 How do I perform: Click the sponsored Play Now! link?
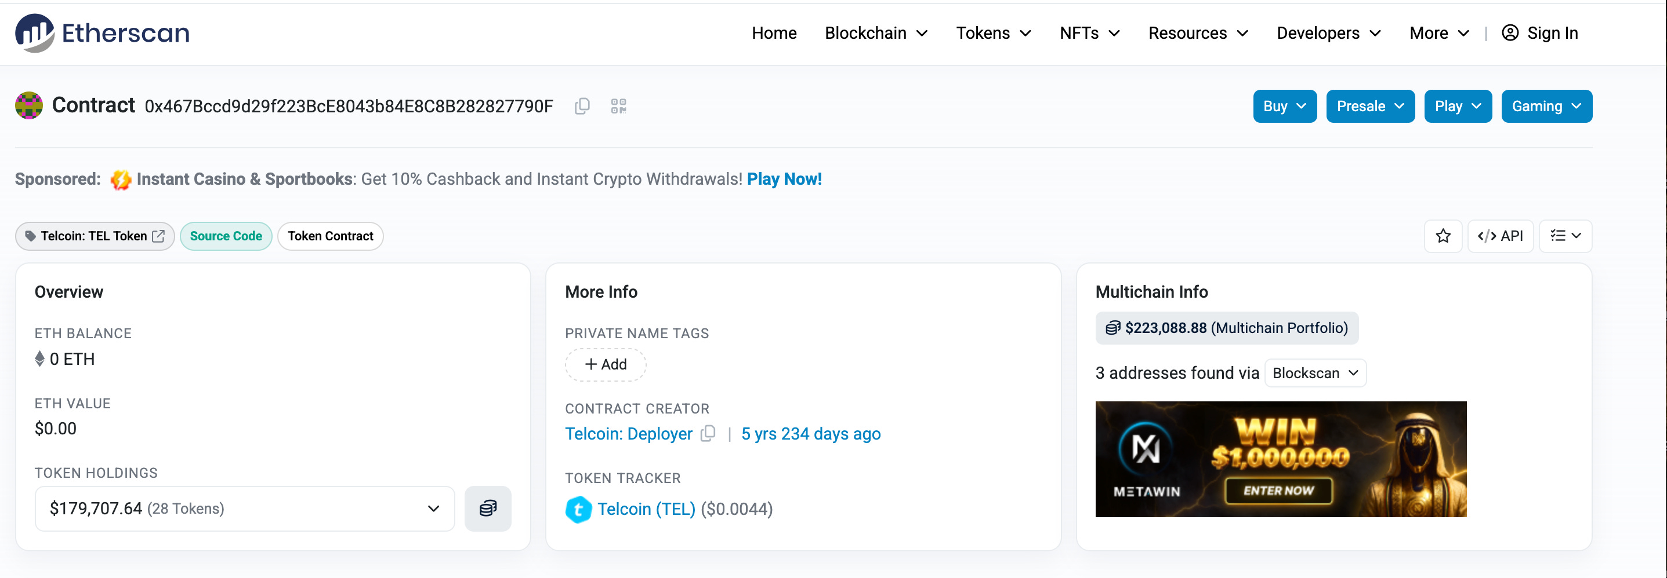click(x=784, y=179)
